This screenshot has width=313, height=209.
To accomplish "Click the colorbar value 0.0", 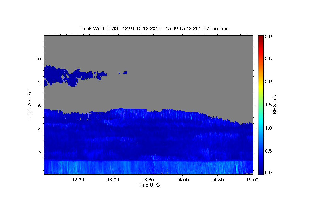I will coord(269,173).
